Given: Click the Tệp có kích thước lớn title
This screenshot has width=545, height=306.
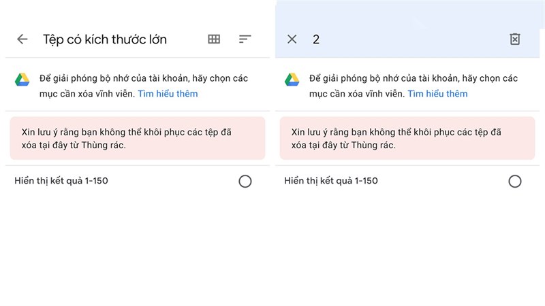Looking at the screenshot, I should [105, 39].
